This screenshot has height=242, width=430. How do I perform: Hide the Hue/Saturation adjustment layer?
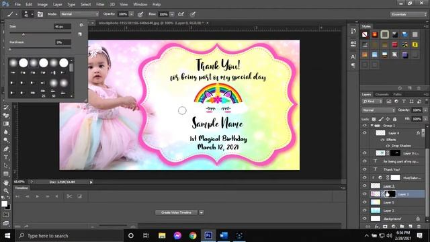click(364, 177)
